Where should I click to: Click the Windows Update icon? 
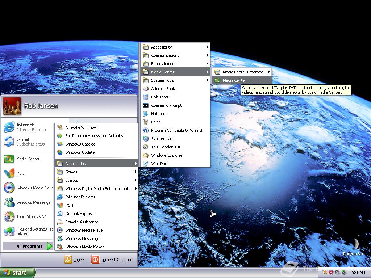[60, 152]
